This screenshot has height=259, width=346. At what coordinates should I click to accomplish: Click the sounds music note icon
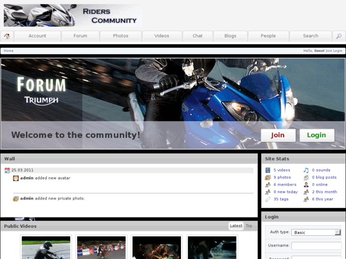click(306, 170)
